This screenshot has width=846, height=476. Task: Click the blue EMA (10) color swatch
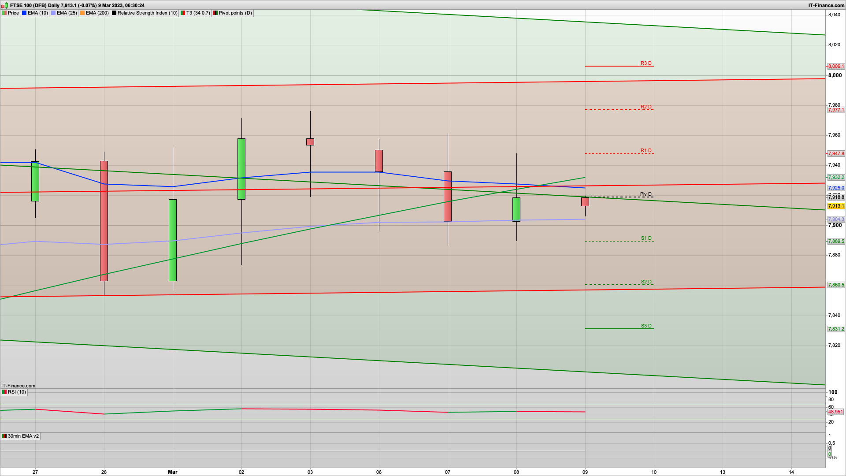tap(24, 13)
